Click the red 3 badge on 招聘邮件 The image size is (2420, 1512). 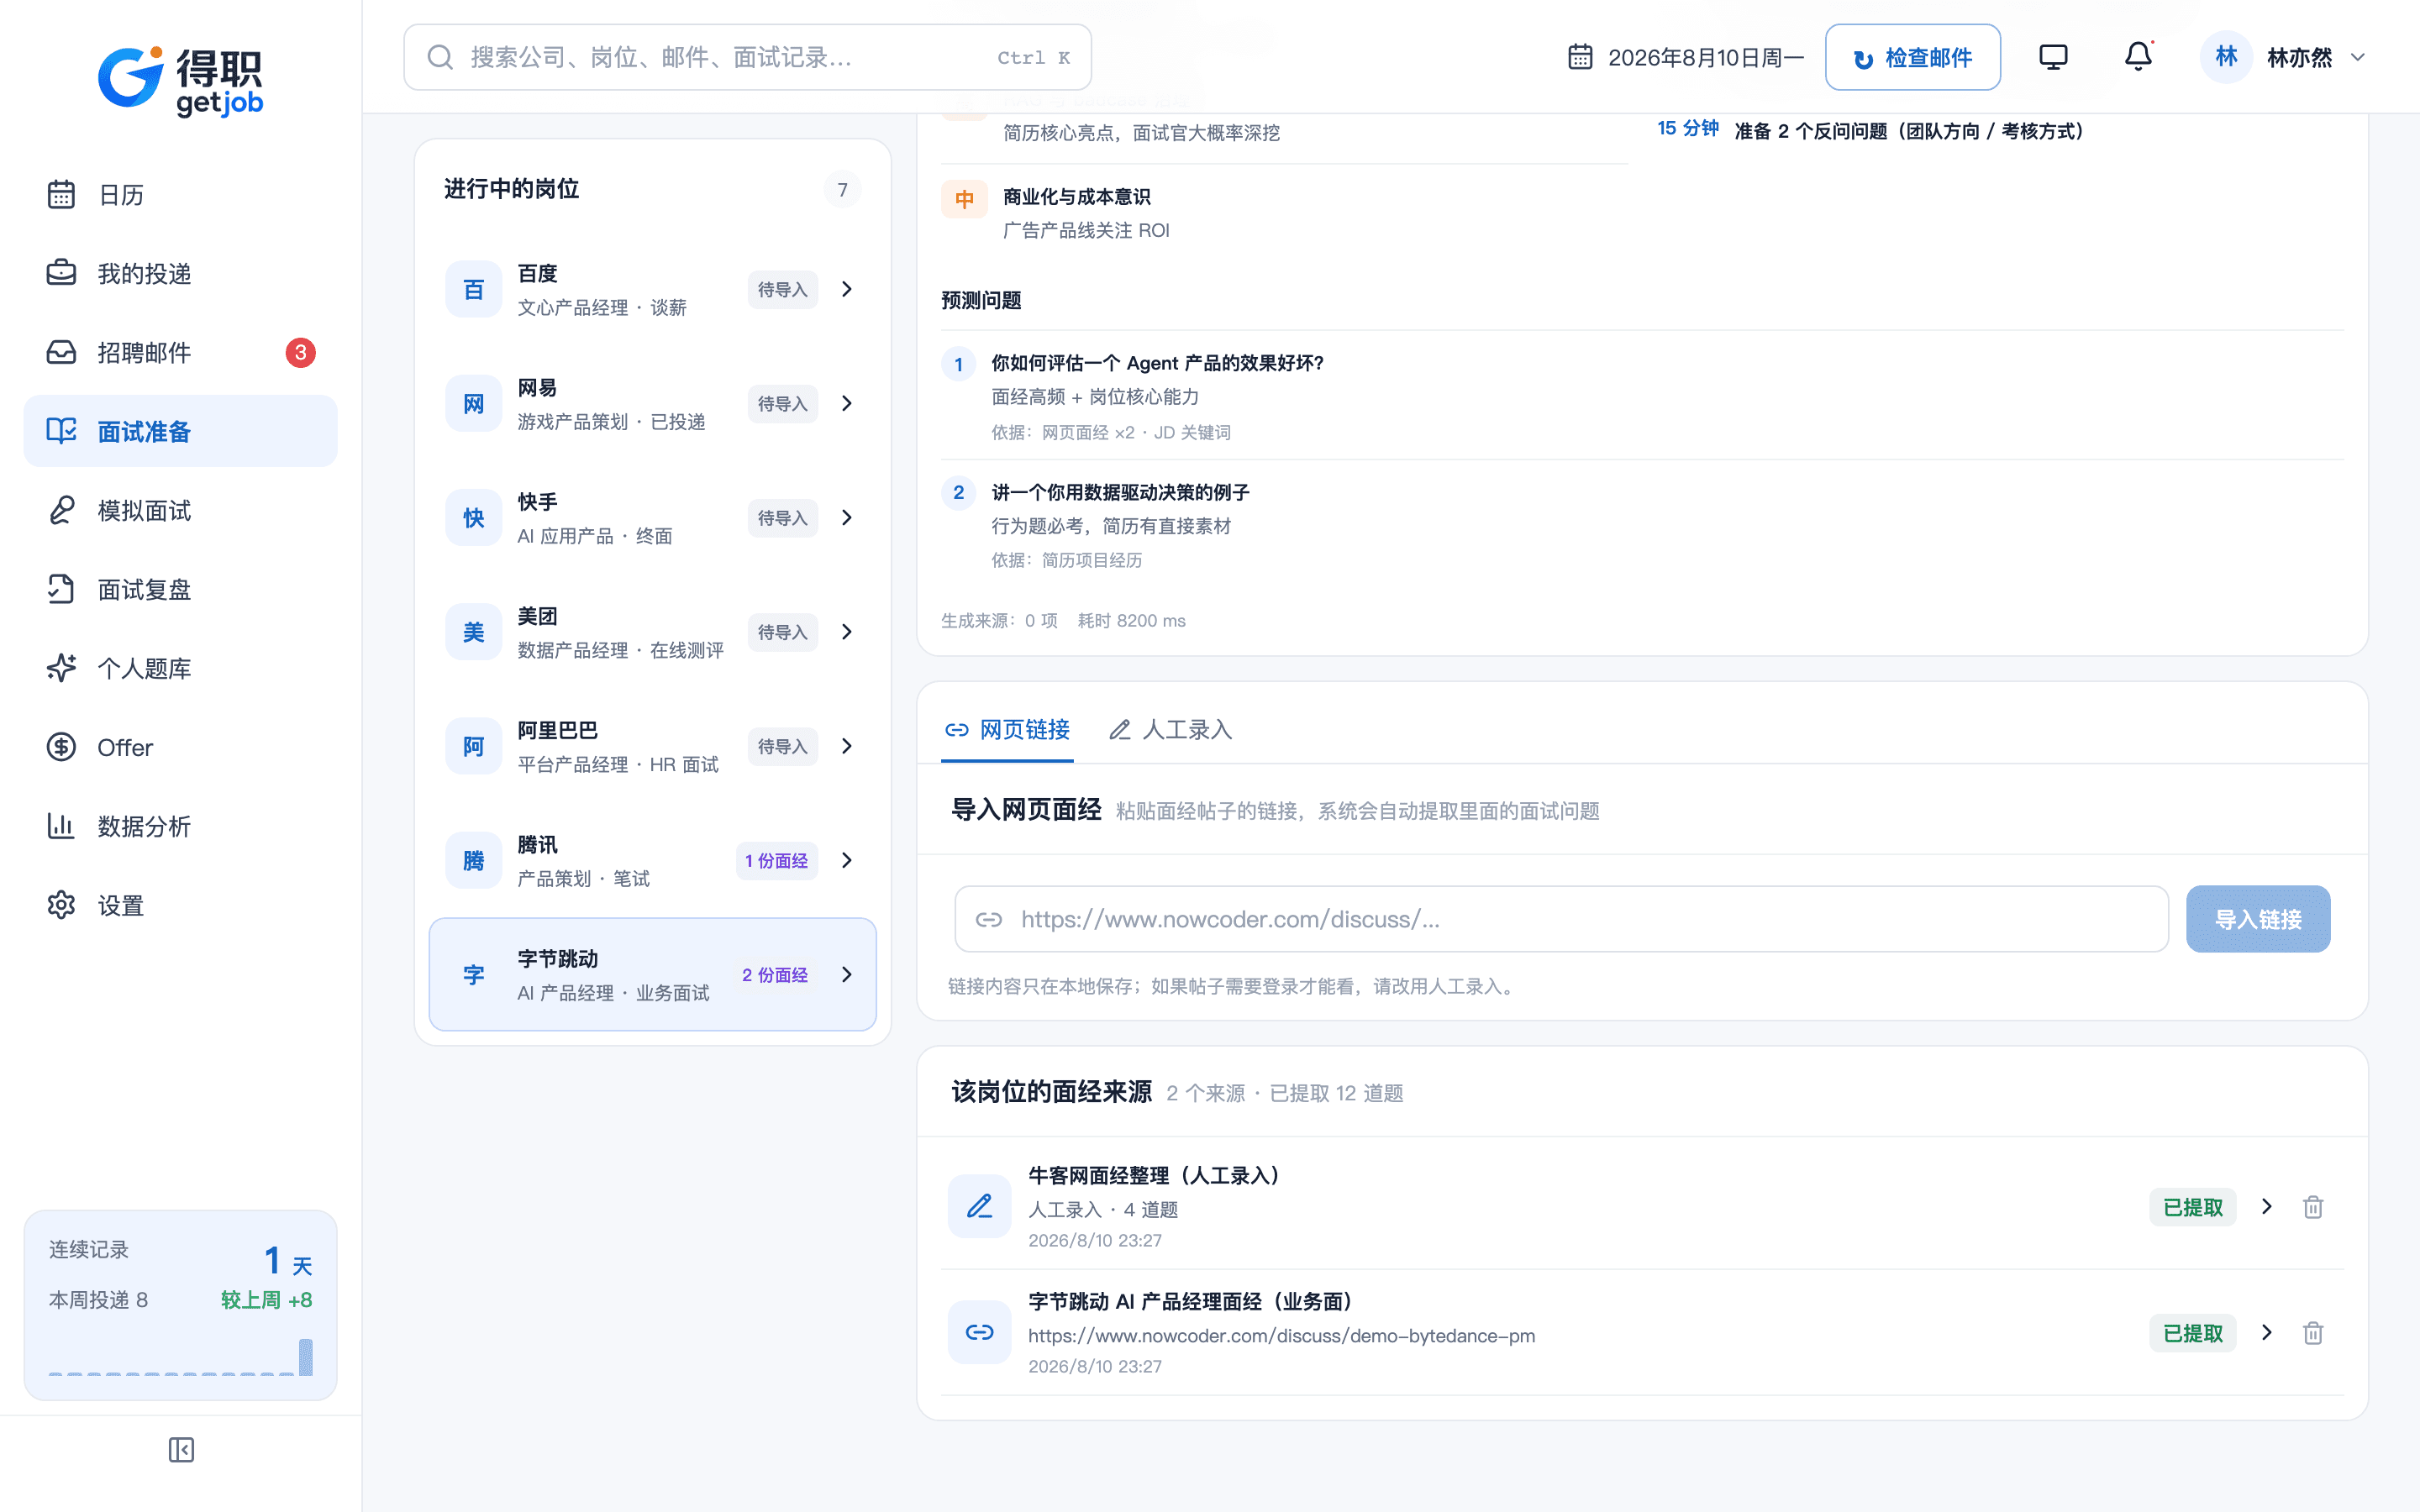click(x=300, y=352)
